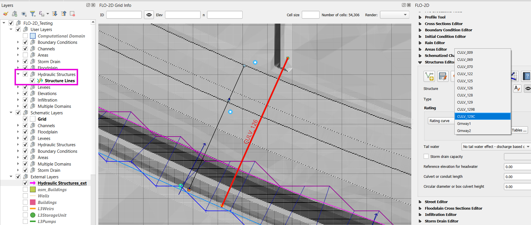Viewport: 531px width, 225px height.
Task: Click the Remove Layer icon
Action: pos(72,14)
